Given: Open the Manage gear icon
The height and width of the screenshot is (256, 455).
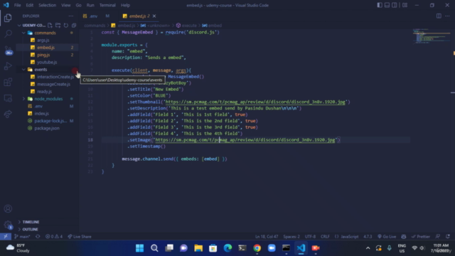Looking at the screenshot, I should coord(8,225).
